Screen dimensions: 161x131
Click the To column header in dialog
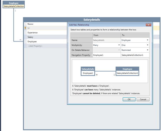point(135,35)
